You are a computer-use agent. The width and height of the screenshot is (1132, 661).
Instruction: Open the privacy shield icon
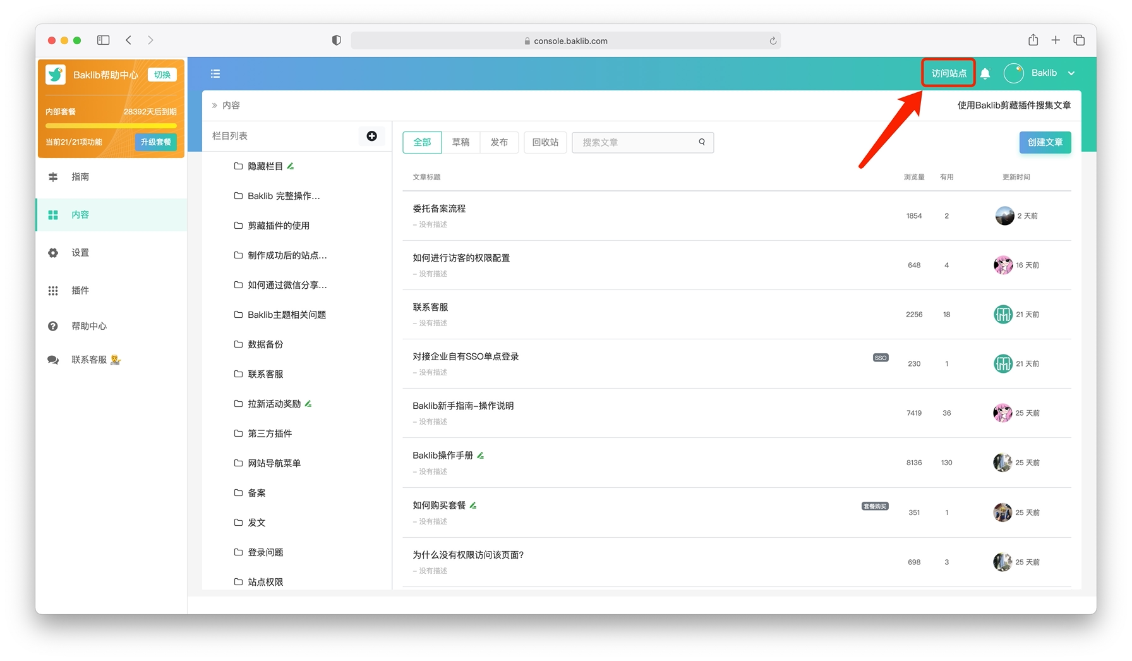pyautogui.click(x=336, y=40)
